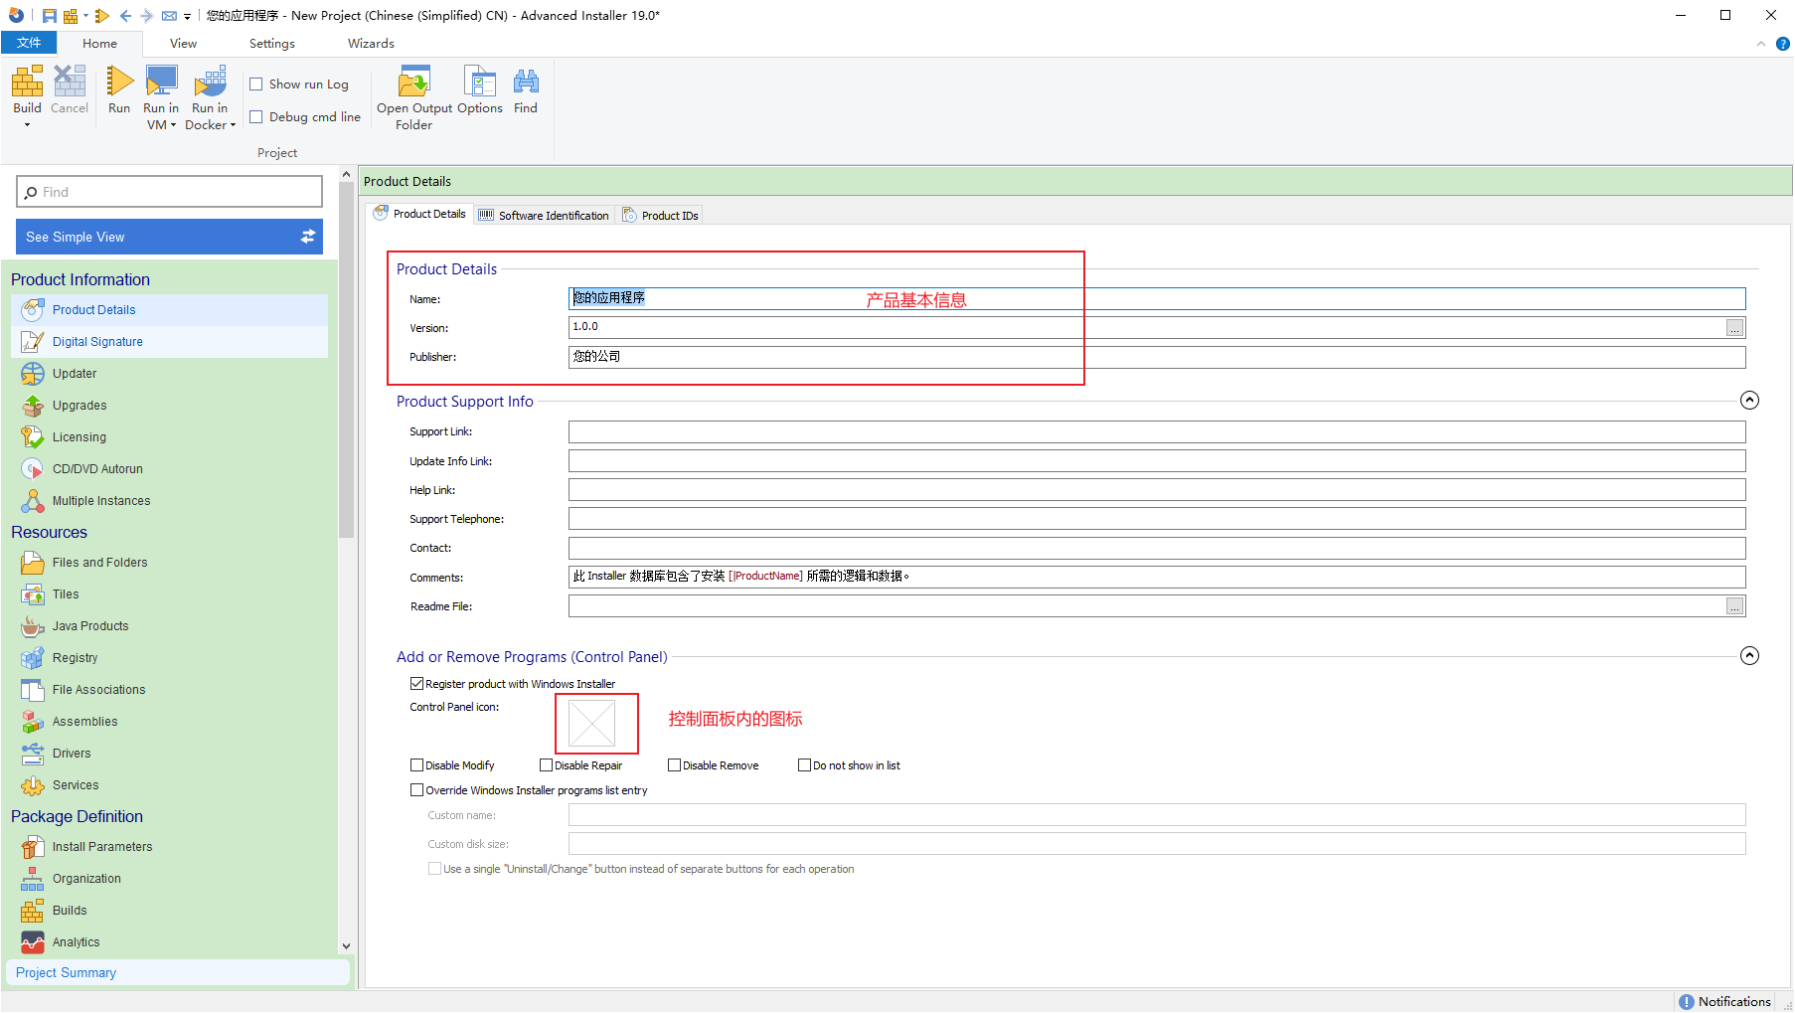Screen dimensions: 1795x1013
Task: Collapse the ribbon with chevron
Action: point(1761,44)
